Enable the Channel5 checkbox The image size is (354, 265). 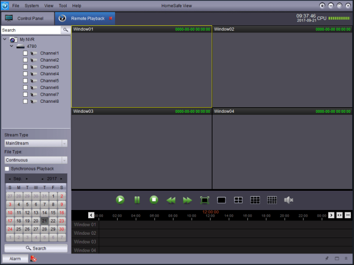[25, 81]
